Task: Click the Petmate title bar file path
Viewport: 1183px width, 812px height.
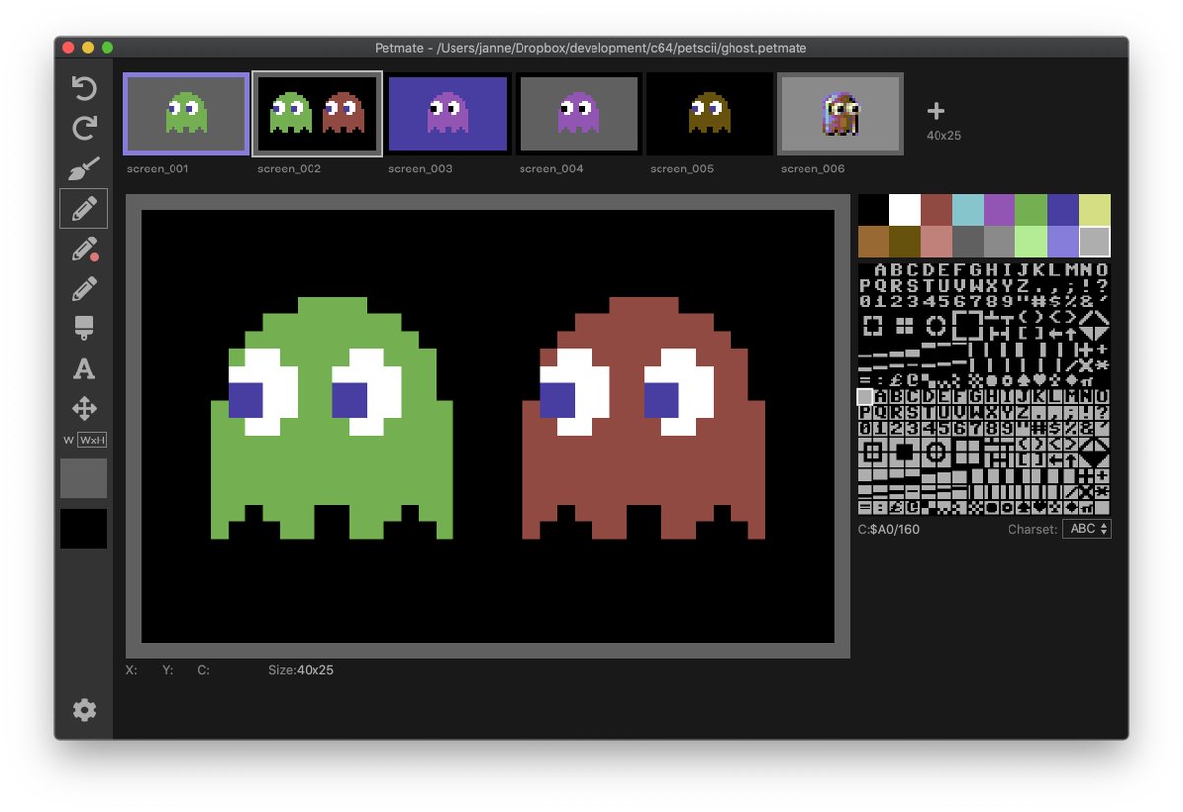Action: click(591, 47)
